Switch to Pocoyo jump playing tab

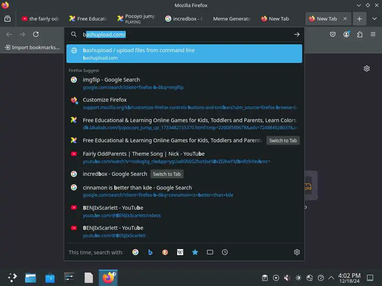tap(137, 19)
